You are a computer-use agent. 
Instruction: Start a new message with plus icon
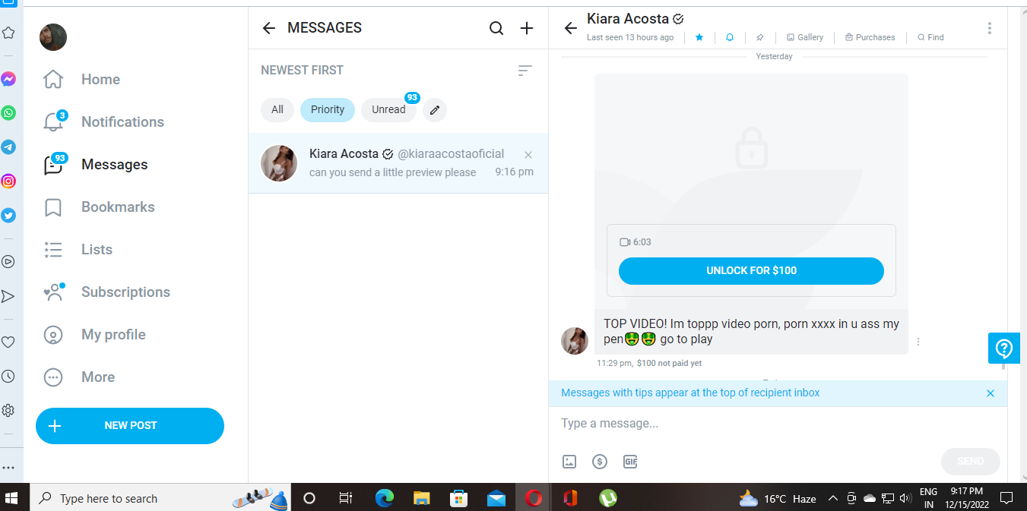coord(527,28)
